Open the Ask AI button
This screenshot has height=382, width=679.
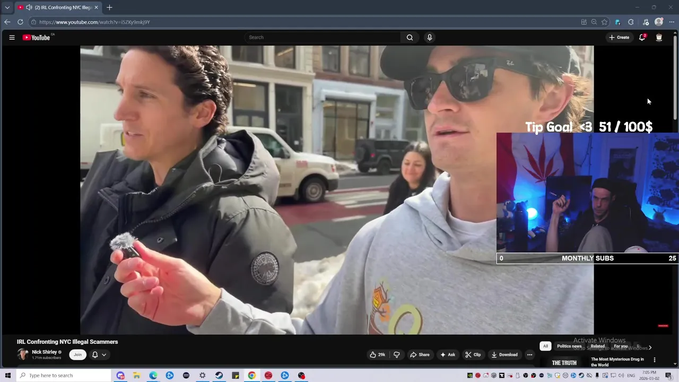coord(447,354)
